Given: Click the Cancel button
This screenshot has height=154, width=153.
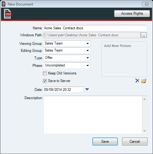Looking at the screenshot, I should [135, 141].
